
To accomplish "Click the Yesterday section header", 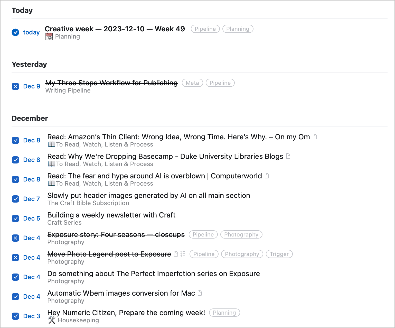I will click(x=29, y=64).
